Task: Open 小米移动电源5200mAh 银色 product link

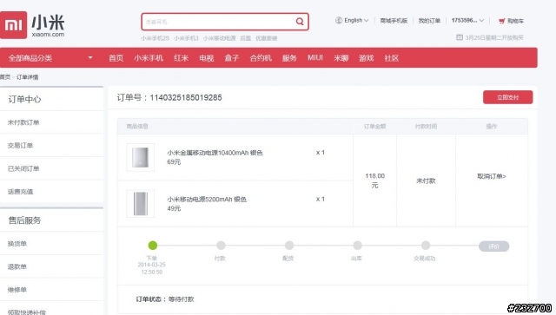Action: click(207, 199)
